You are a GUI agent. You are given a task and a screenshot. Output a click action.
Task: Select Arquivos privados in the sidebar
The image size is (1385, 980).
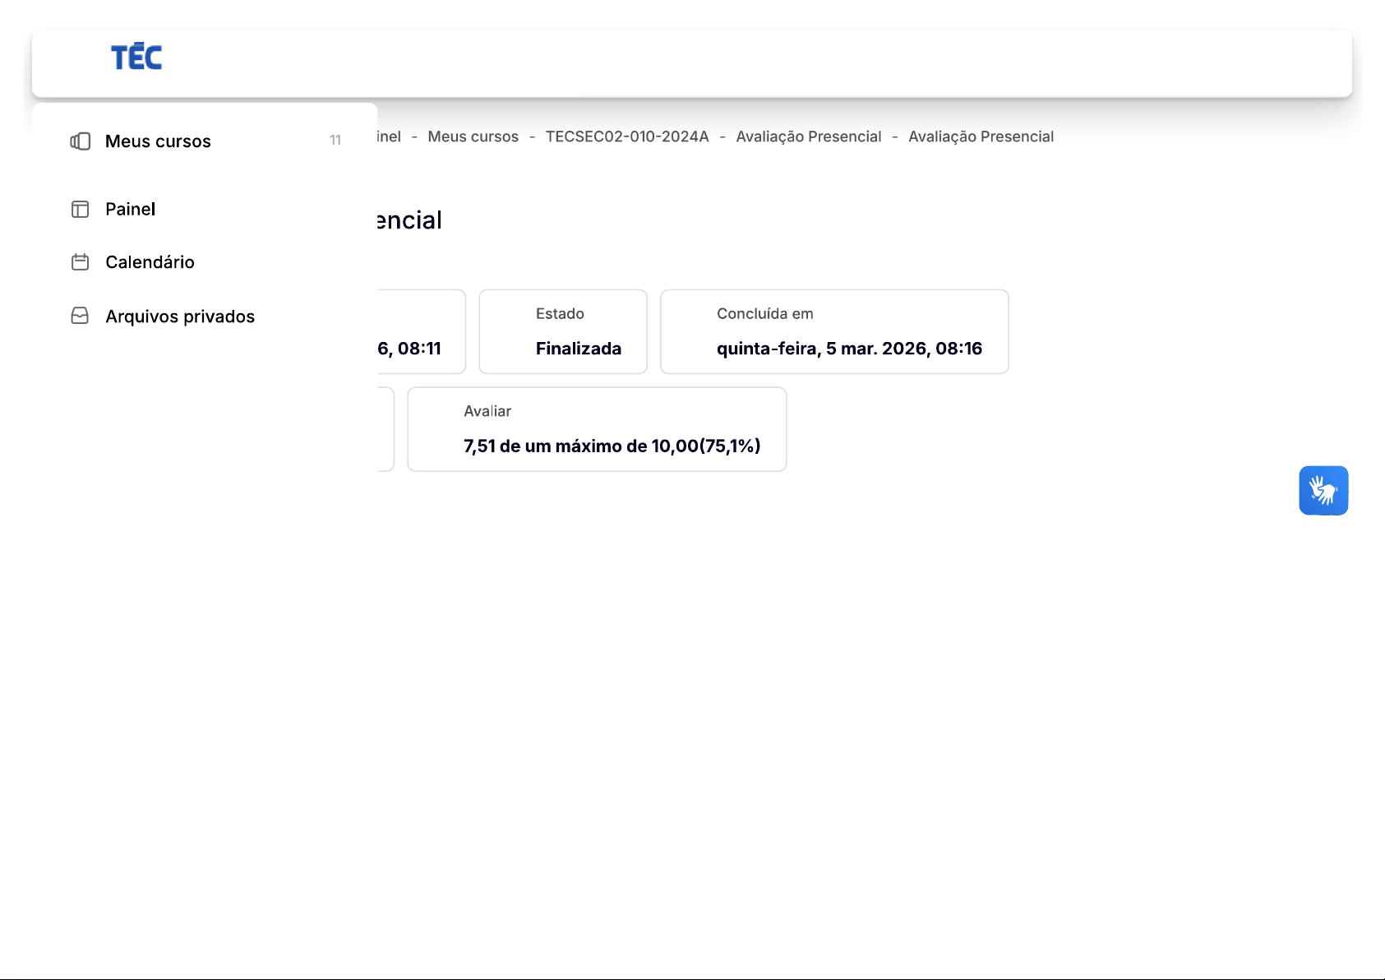(180, 317)
